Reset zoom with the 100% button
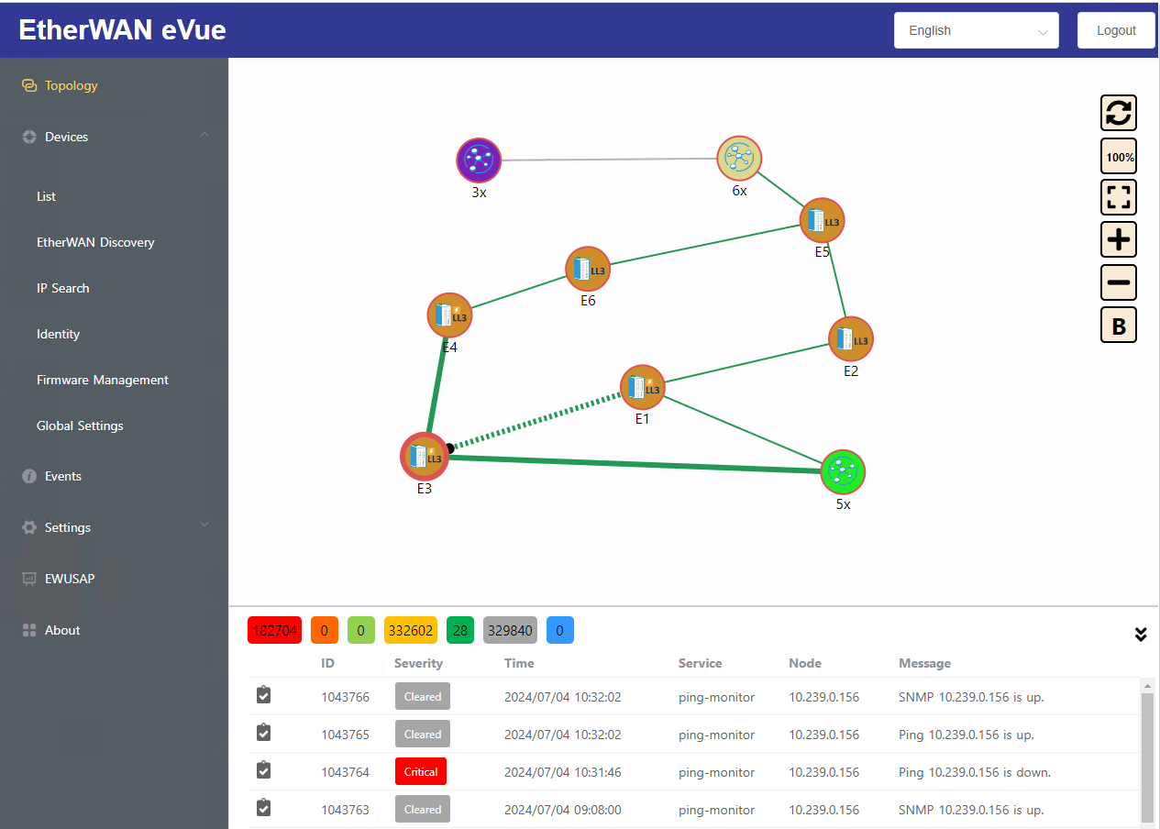The height and width of the screenshot is (829, 1160). pyautogui.click(x=1118, y=157)
